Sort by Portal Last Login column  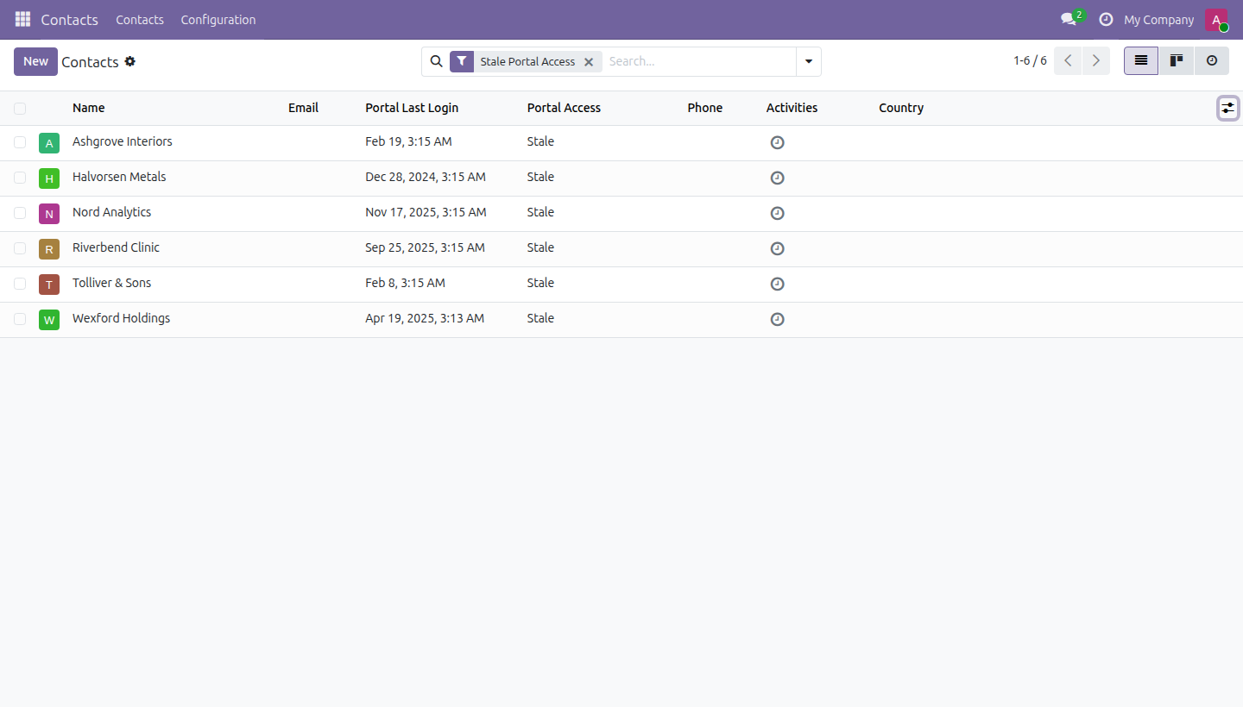point(412,108)
